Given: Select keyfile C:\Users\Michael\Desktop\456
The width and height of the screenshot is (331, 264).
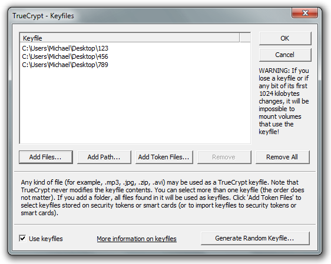Looking at the screenshot, I should (x=65, y=56).
